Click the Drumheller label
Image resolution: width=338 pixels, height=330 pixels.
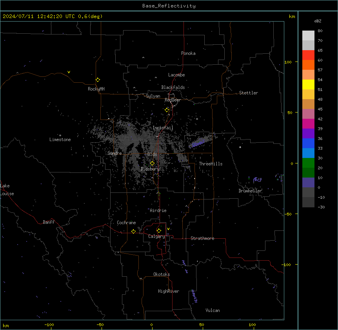point(250,191)
